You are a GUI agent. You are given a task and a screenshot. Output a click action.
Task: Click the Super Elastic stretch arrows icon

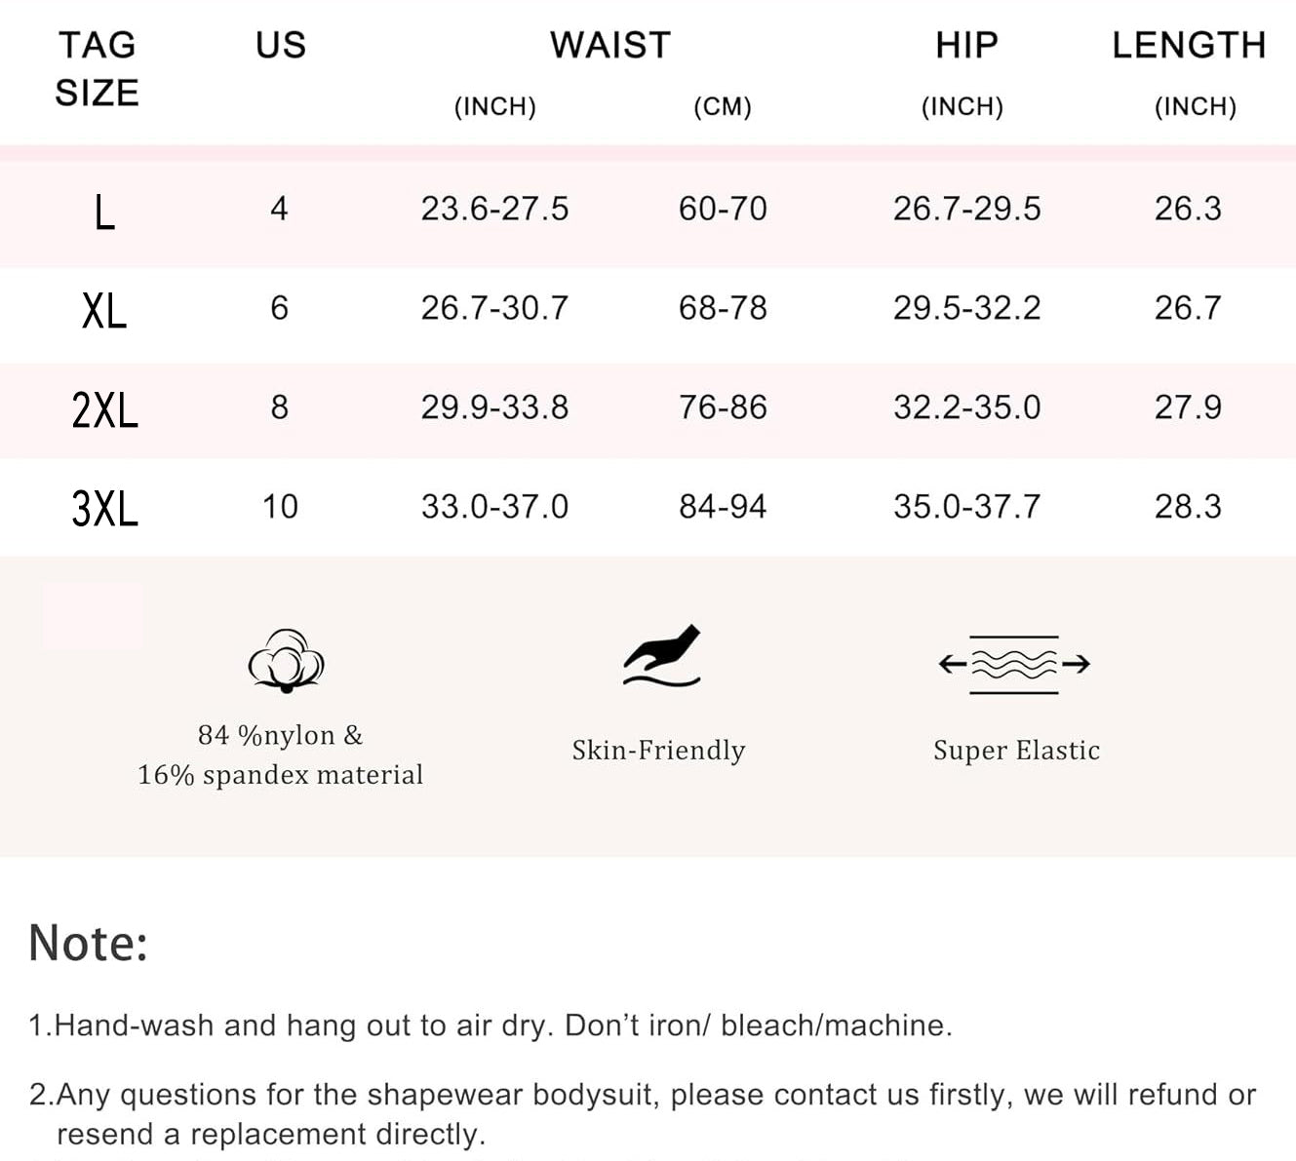click(1014, 665)
